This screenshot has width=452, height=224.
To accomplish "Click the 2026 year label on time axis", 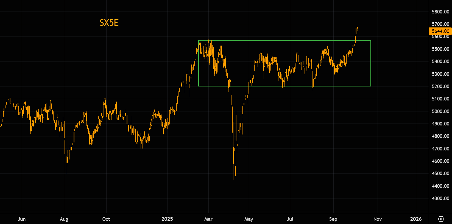I will pyautogui.click(x=416, y=219).
